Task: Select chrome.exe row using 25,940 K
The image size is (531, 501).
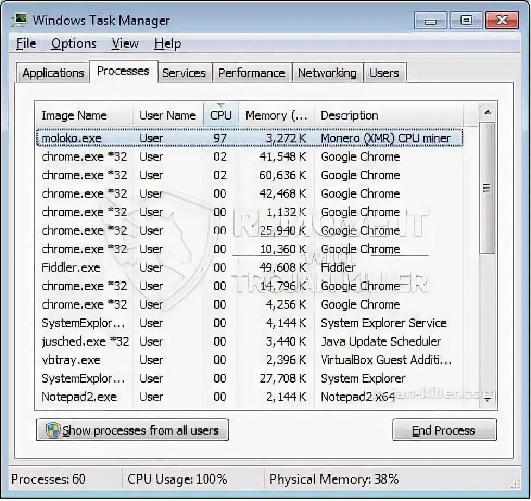Action: 250,230
